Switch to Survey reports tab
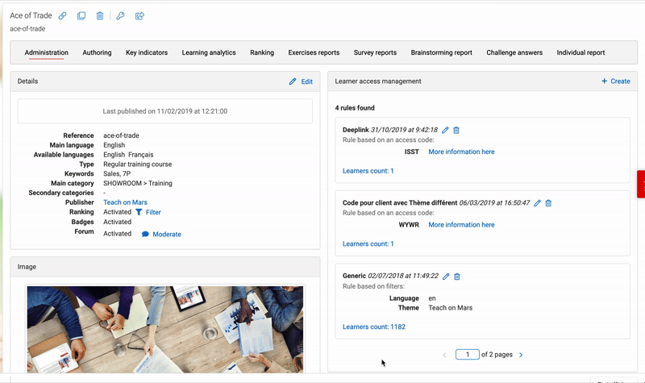 point(375,52)
